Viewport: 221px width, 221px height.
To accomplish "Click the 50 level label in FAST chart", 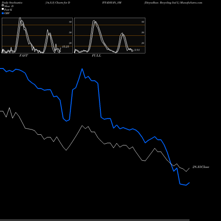I will pyautogui.click(x=70, y=32).
